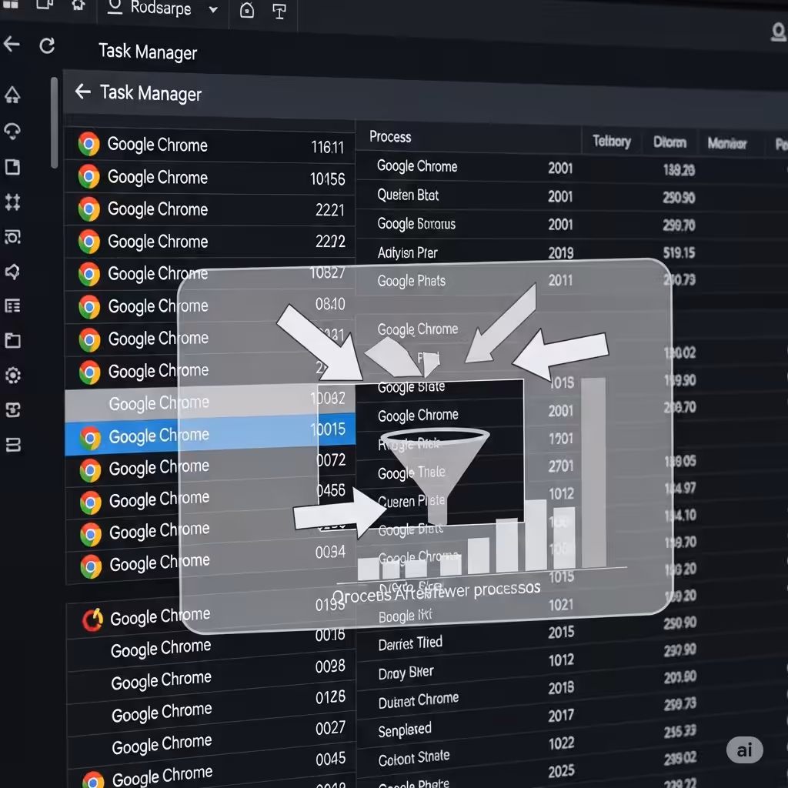
Task: Click the Chrome icon in the 0094 row
Action: [91, 566]
